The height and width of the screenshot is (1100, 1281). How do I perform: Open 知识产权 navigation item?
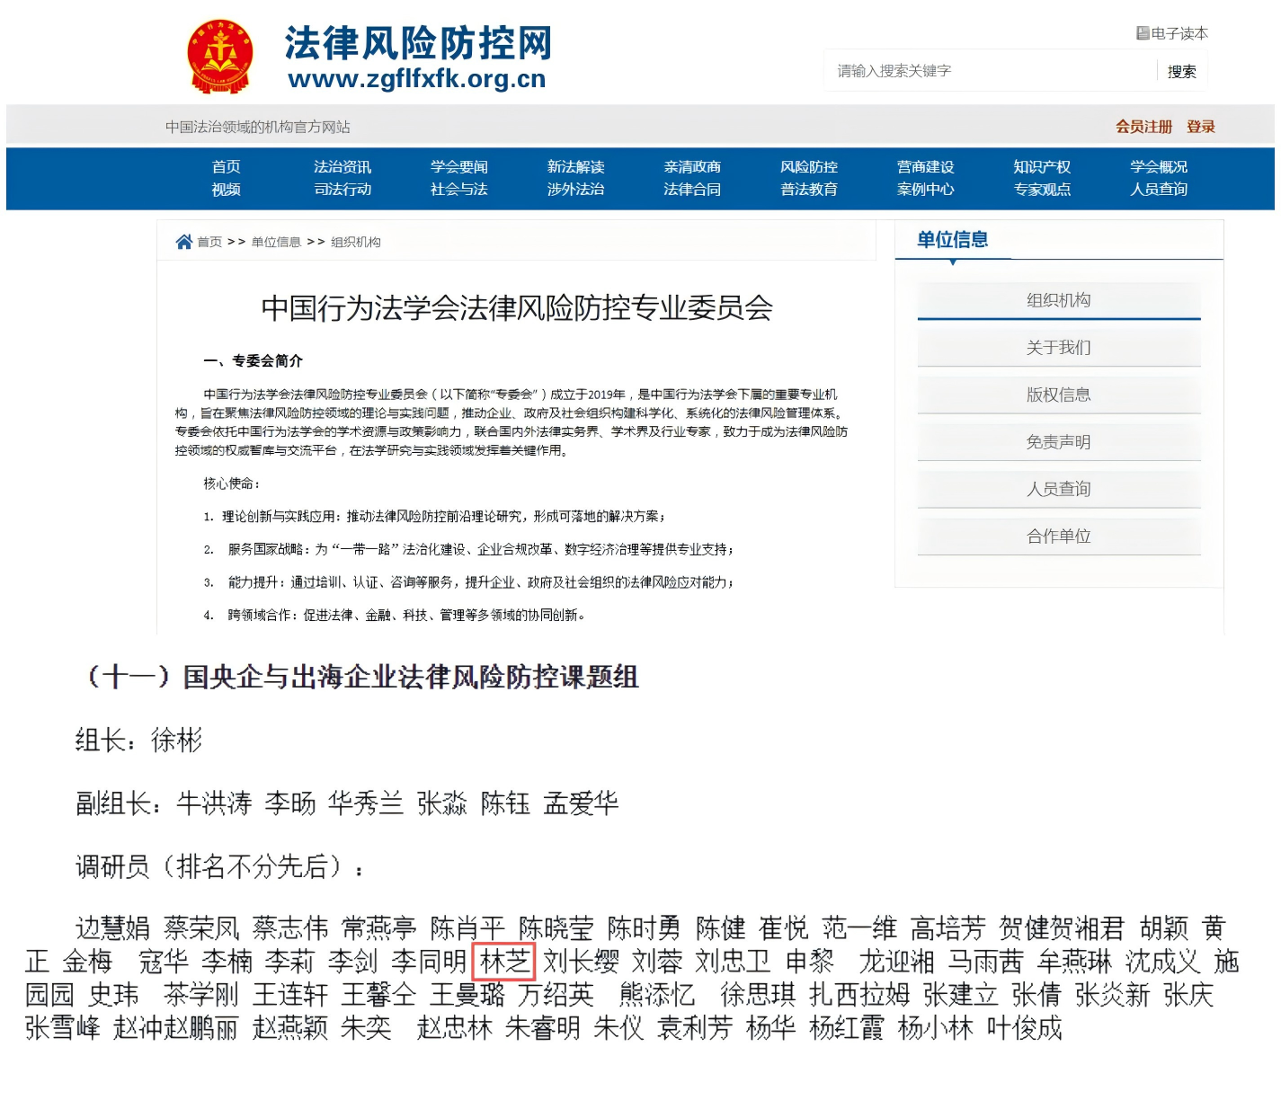pos(1043,166)
